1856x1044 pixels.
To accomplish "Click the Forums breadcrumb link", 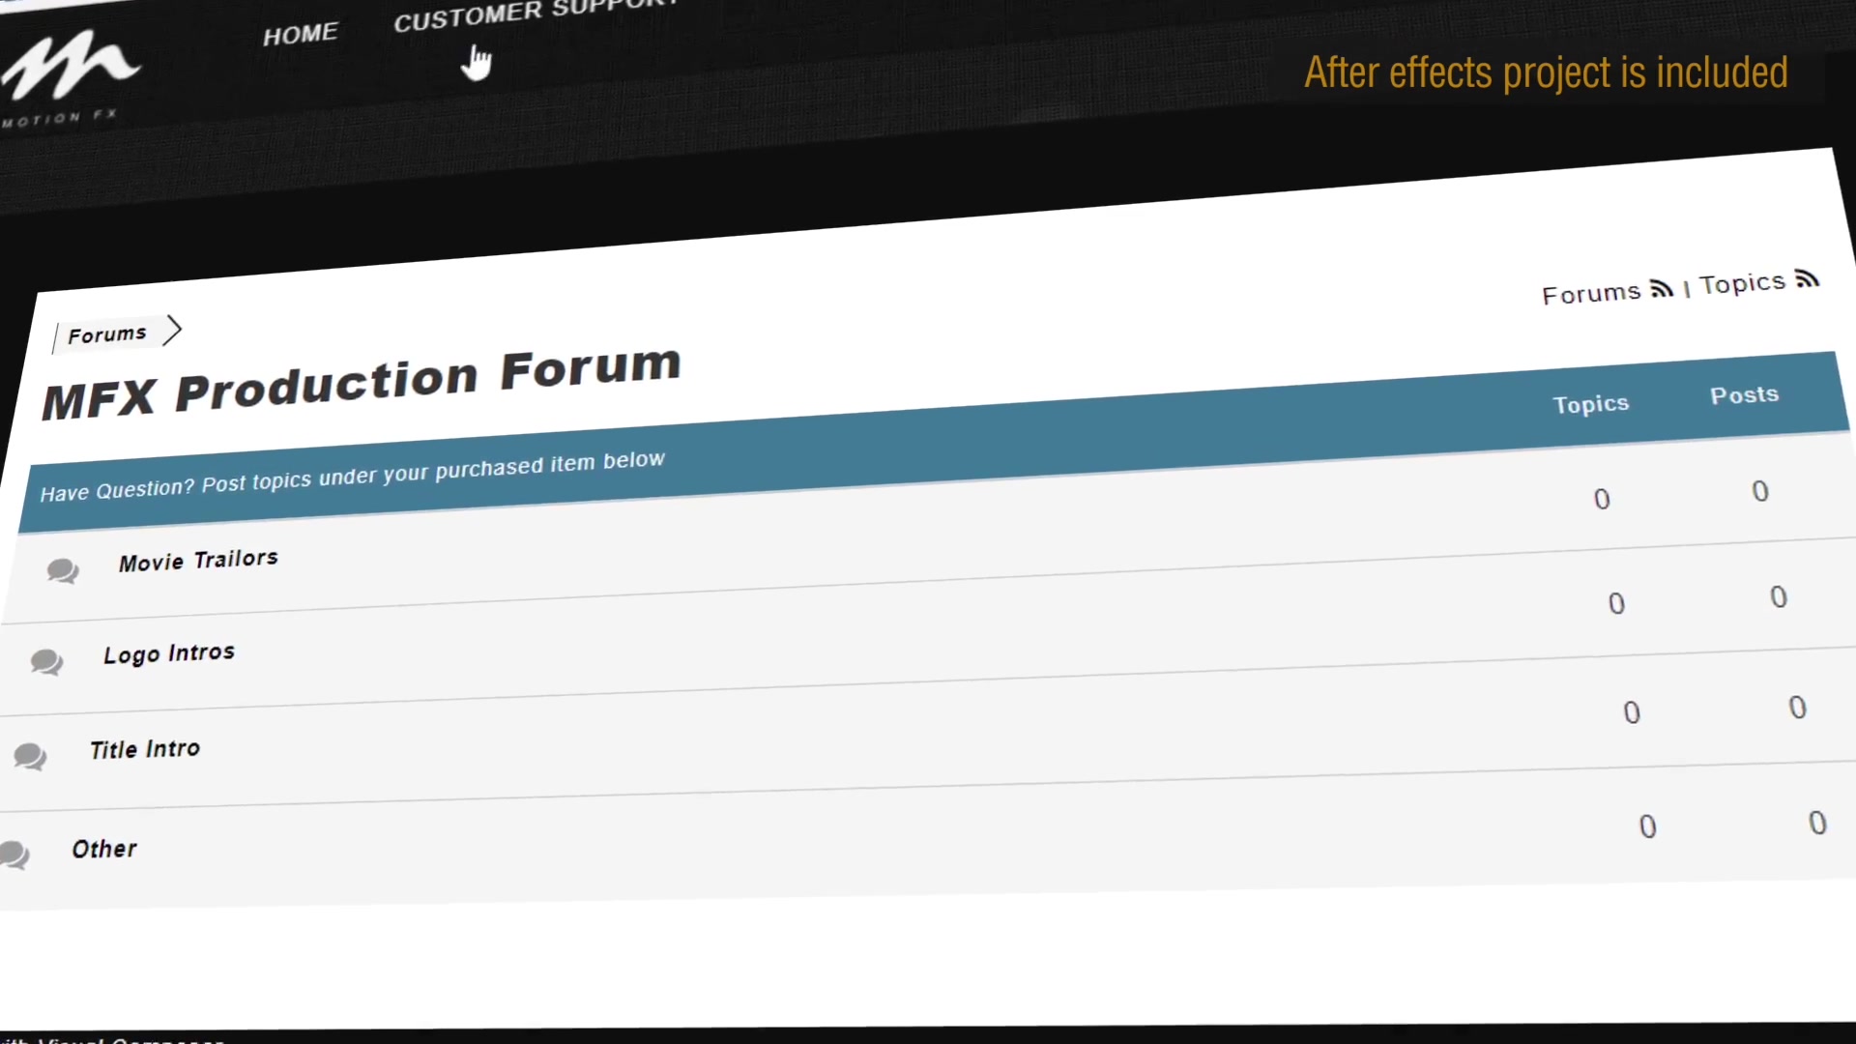I will tap(107, 334).
